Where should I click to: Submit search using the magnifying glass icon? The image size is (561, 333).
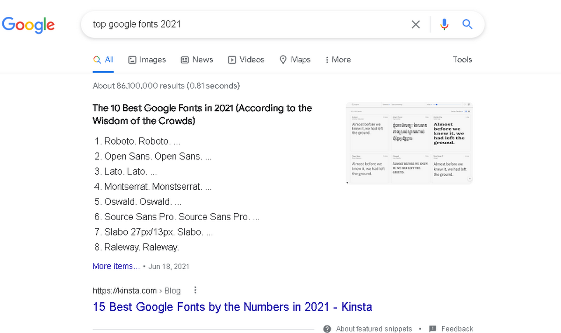[467, 24]
